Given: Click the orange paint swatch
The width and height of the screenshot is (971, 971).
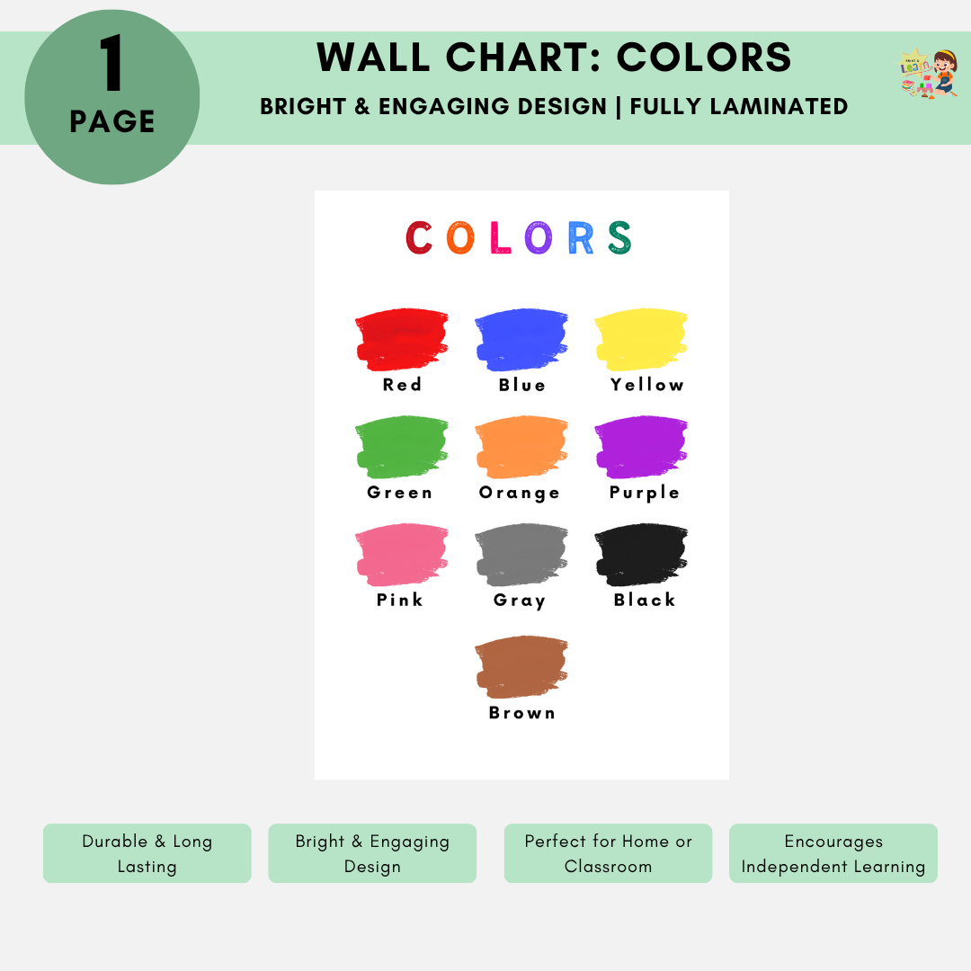Looking at the screenshot, I should coord(521,447).
